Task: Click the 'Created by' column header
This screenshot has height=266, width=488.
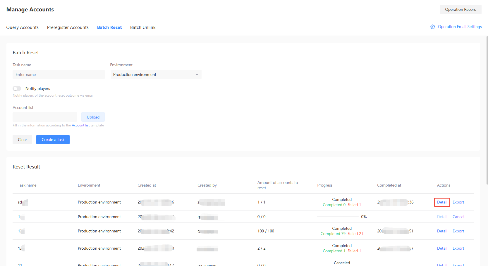Action: (207, 185)
